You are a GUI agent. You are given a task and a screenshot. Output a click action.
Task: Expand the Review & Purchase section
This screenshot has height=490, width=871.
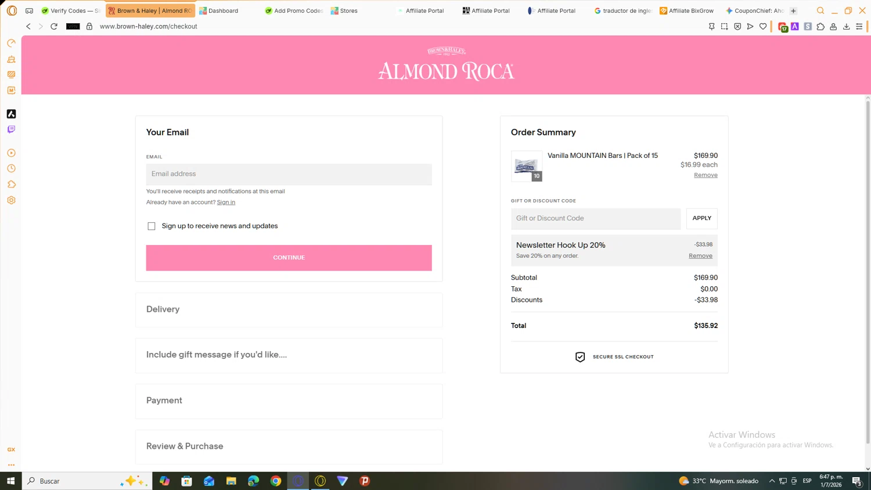pyautogui.click(x=289, y=447)
